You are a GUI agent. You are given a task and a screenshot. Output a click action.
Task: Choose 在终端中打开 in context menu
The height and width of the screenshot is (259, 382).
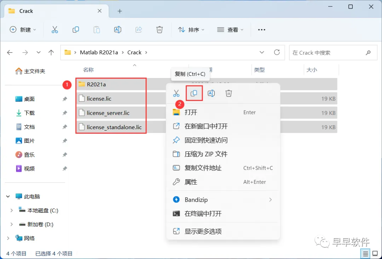223,213
